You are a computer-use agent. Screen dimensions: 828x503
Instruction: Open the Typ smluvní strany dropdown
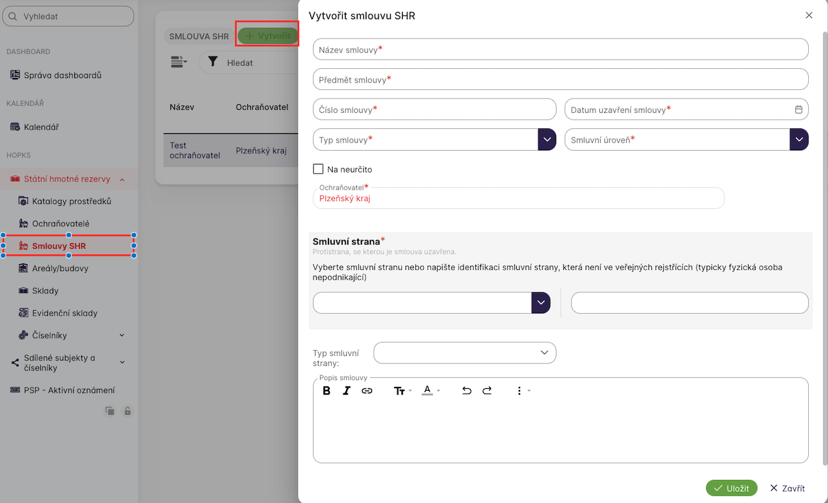click(x=465, y=353)
